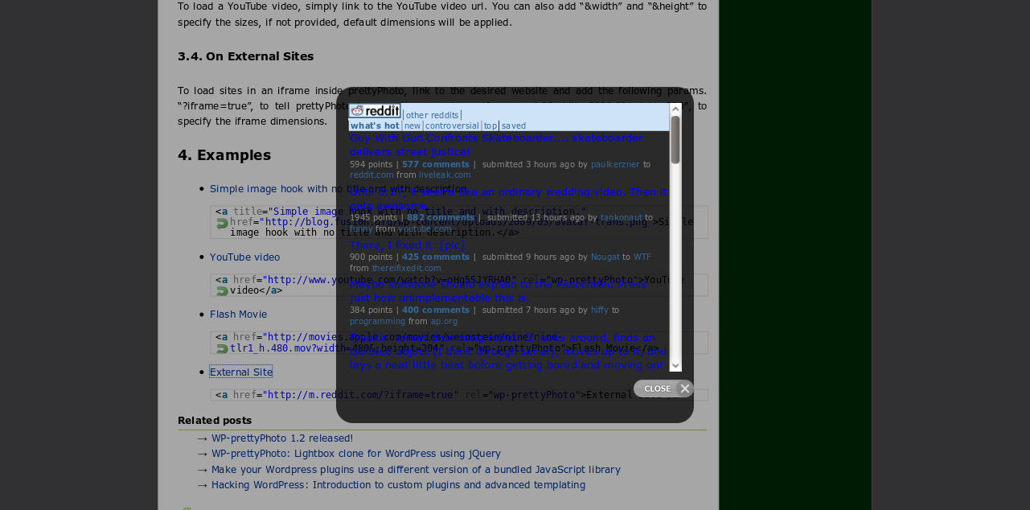The height and width of the screenshot is (510, 1030).
Task: Open the Associated Press post title
Action: 498,291
